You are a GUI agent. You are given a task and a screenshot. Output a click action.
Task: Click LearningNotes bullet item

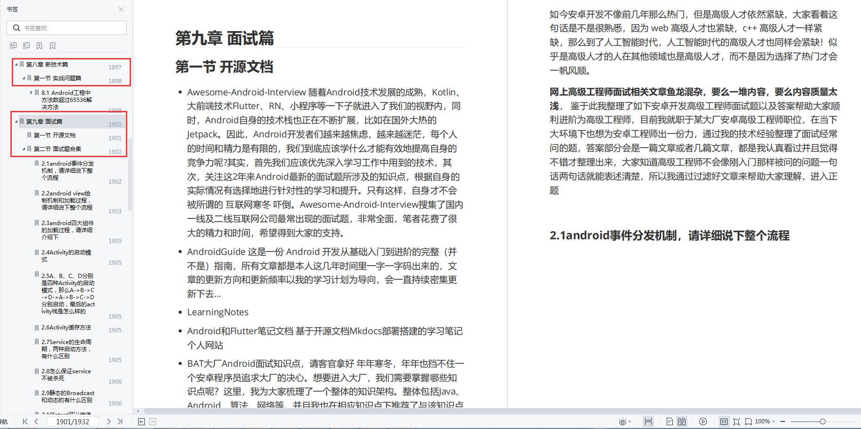click(x=218, y=312)
